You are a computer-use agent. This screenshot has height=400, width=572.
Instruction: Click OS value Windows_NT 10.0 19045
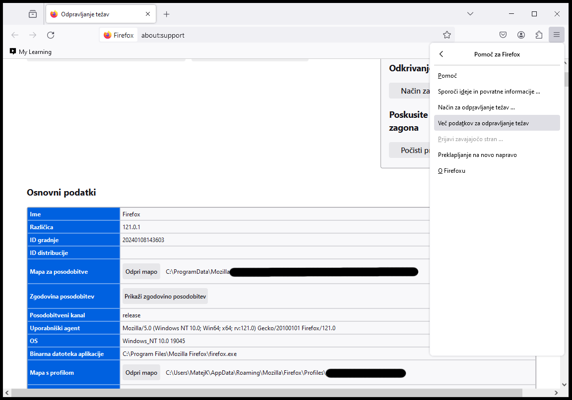pyautogui.click(x=154, y=341)
